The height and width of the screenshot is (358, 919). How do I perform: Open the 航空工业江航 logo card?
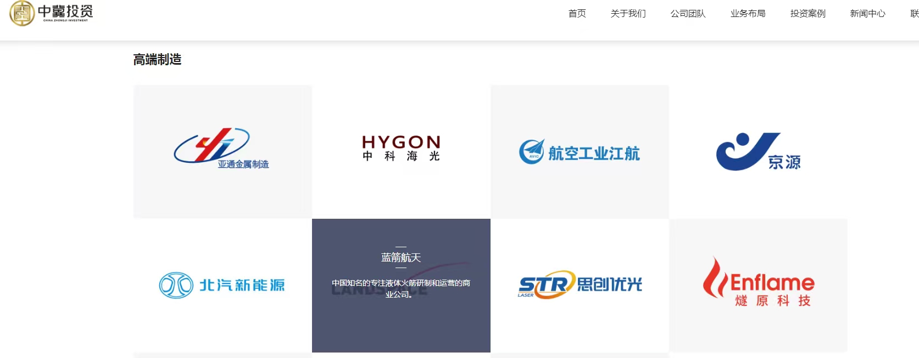click(x=580, y=151)
